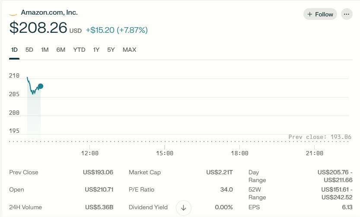This screenshot has height=217, width=360.
Task: Click the 24H Volume label
Action: coord(25,208)
